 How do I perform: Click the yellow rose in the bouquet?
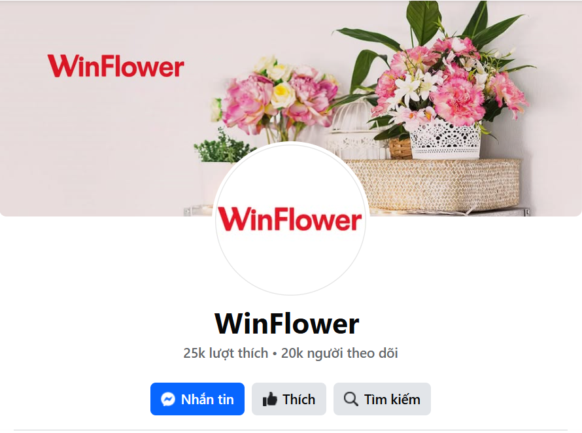(283, 95)
